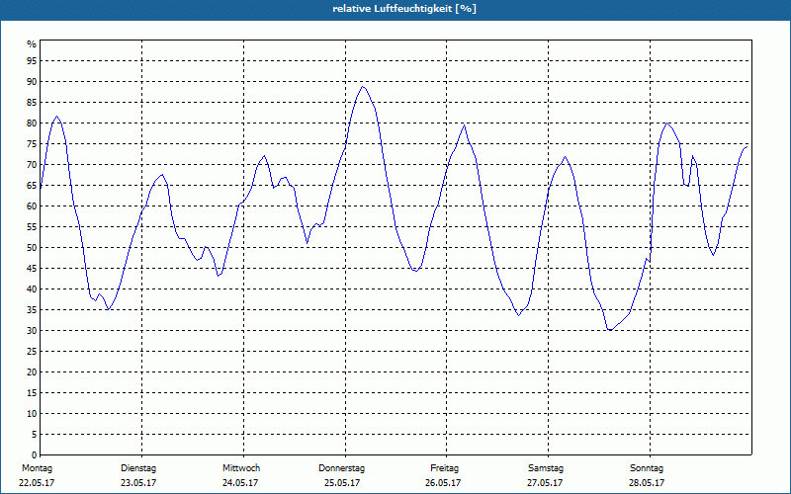791x494 pixels.
Task: Click the "25" y-axis value
Action: (x=32, y=352)
